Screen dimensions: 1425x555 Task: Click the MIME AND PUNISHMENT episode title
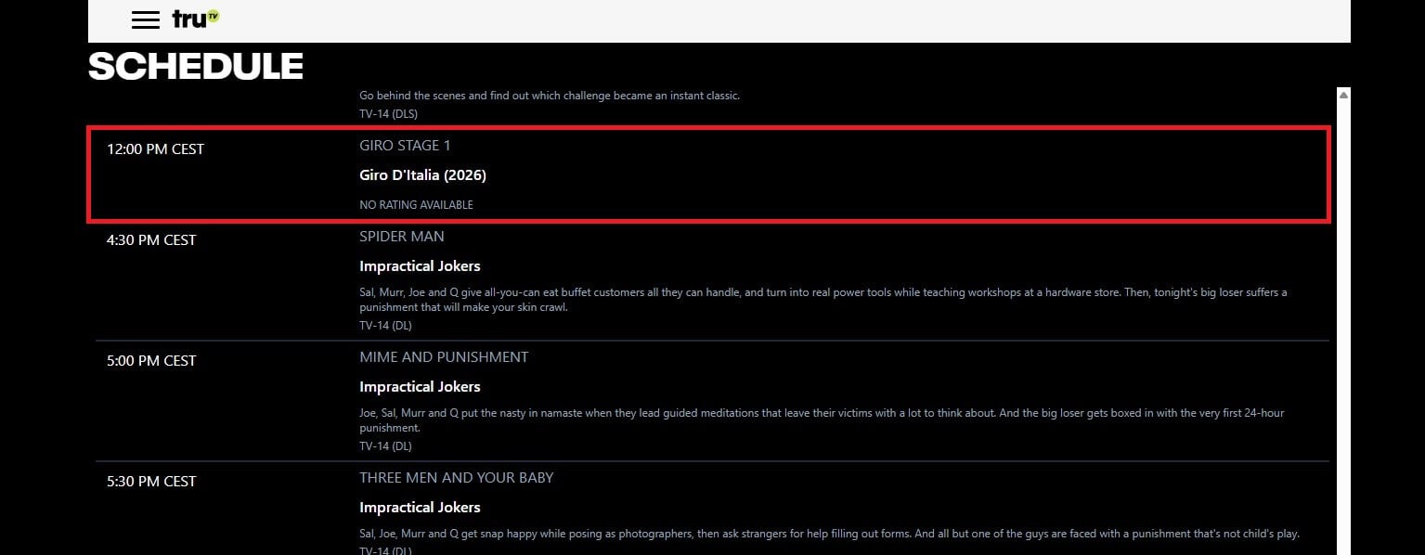tap(444, 357)
